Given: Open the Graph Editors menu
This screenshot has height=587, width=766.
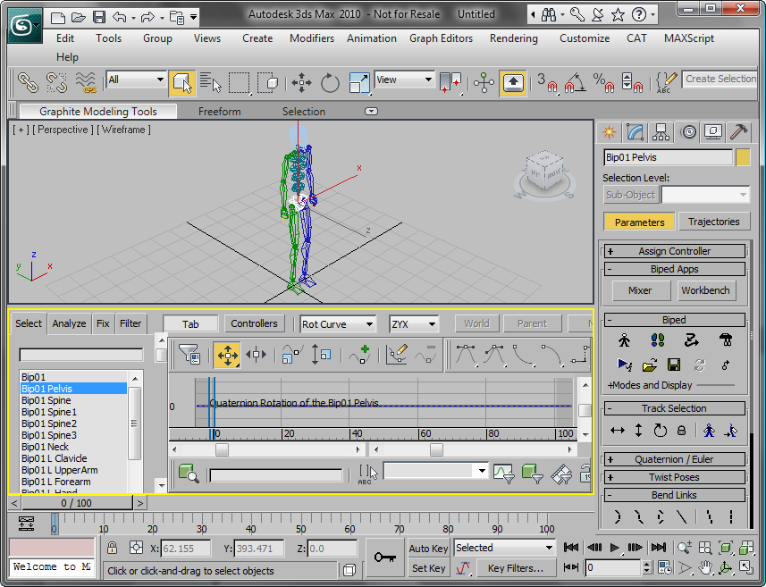Looking at the screenshot, I should click(442, 38).
